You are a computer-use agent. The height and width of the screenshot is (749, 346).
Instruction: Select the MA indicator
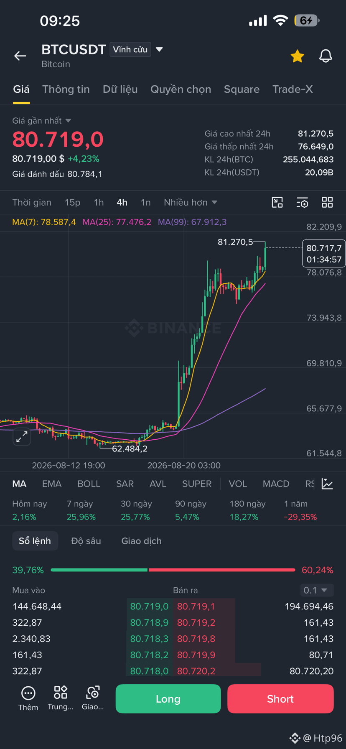(19, 484)
